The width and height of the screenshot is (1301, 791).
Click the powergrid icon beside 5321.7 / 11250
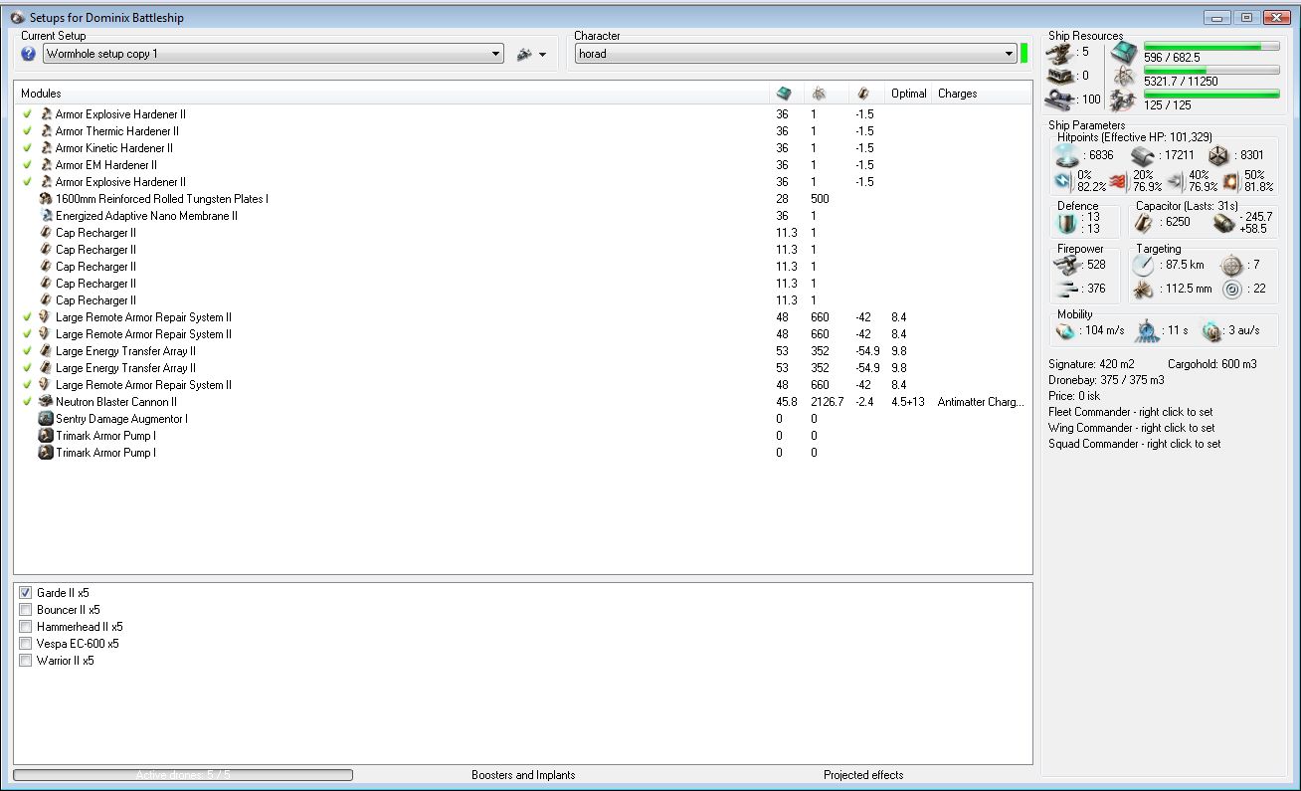1124,77
